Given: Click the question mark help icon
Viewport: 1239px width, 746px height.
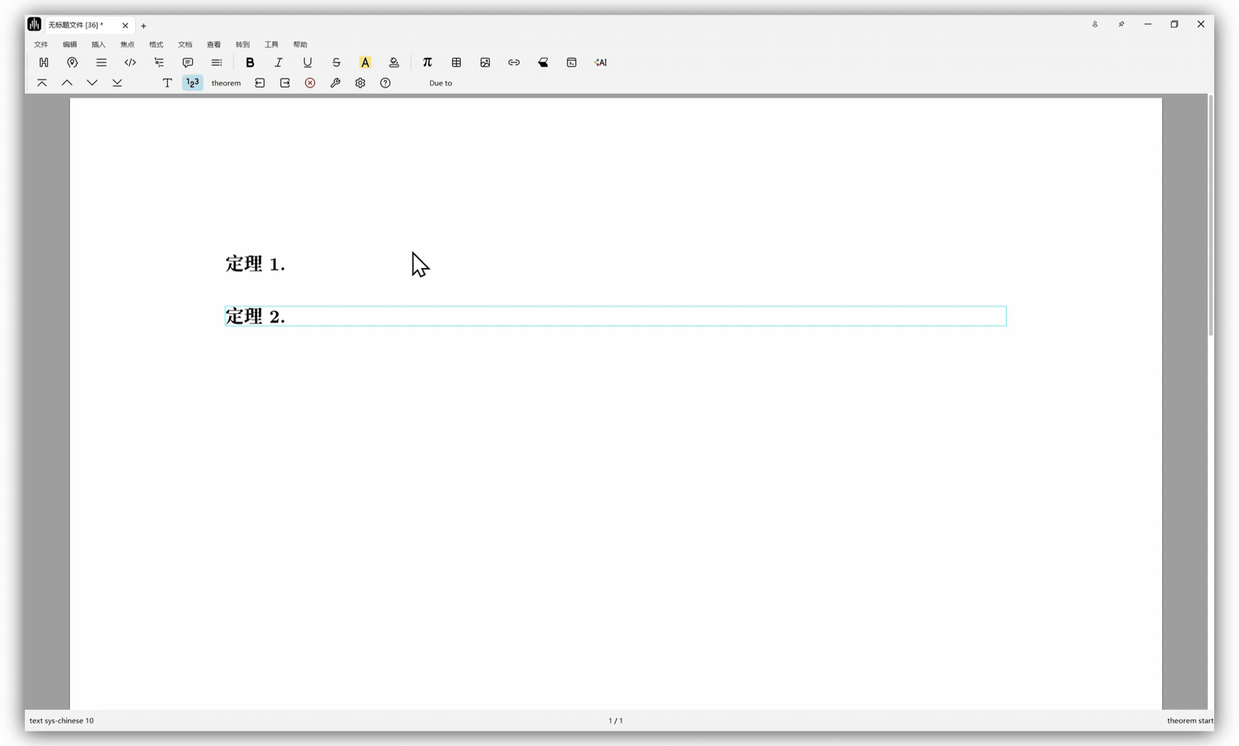Looking at the screenshot, I should point(385,83).
